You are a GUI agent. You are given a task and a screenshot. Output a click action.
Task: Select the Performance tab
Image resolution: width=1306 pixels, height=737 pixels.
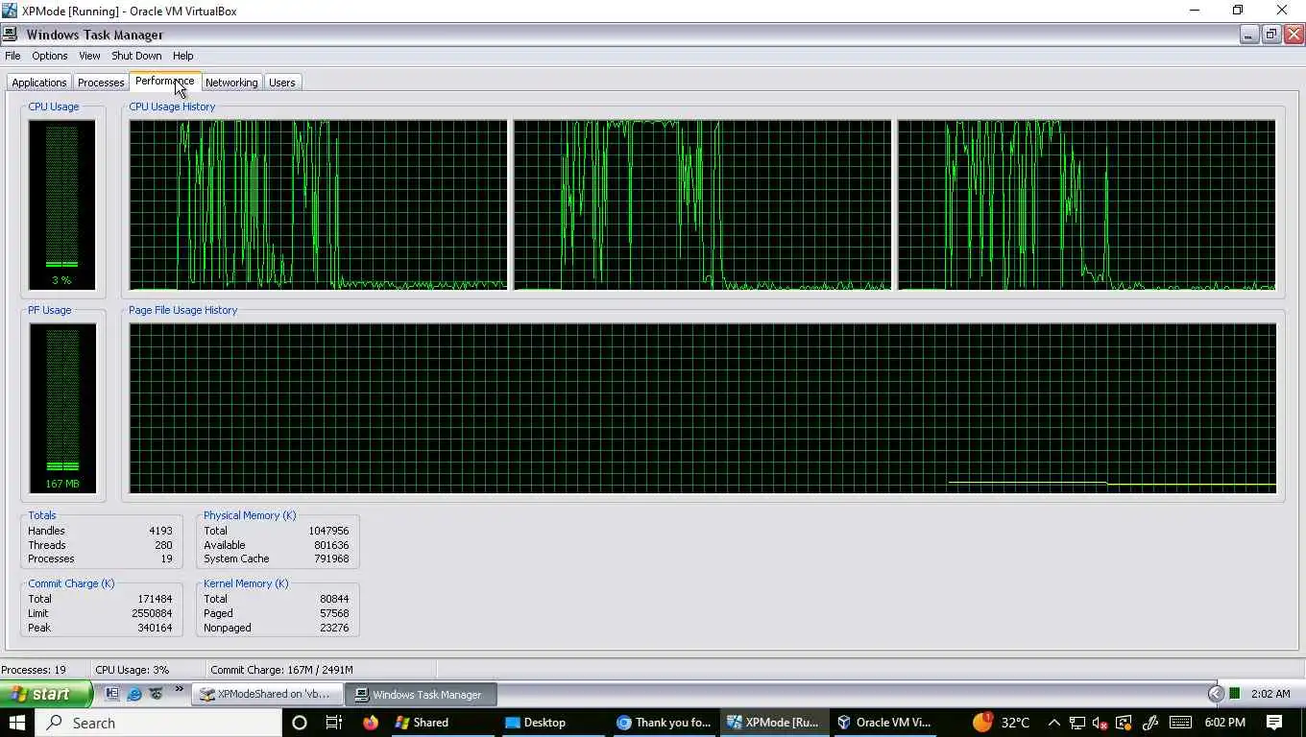165,82
